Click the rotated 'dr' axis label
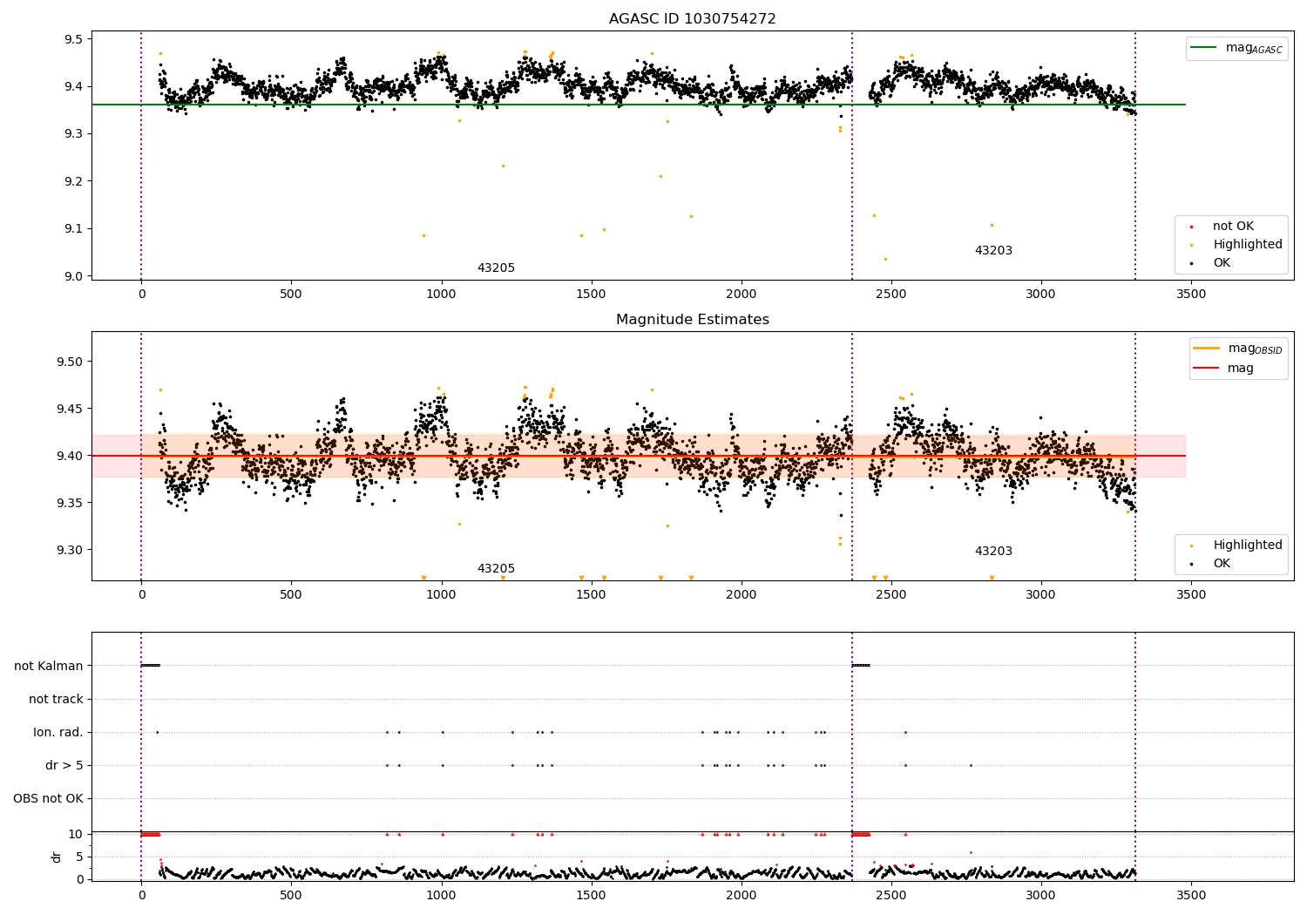Image resolution: width=1307 pixels, height=915 pixels. (x=57, y=857)
